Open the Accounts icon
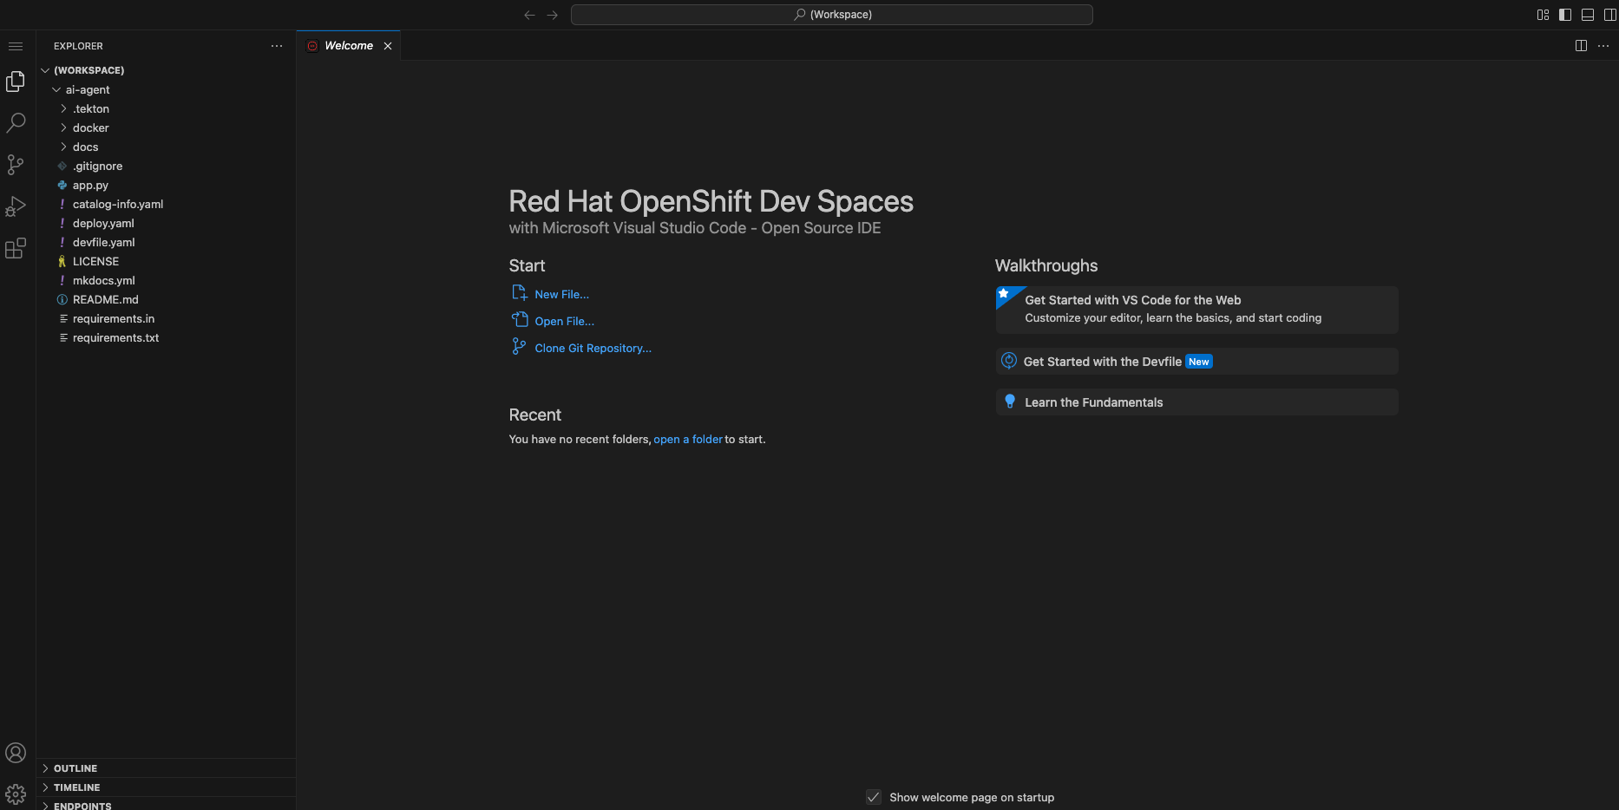 [x=16, y=753]
